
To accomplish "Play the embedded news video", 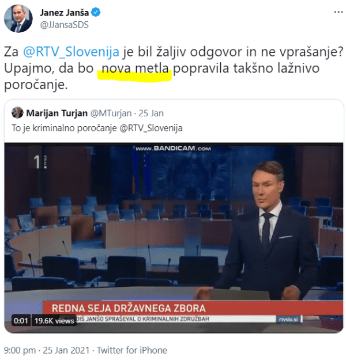I will [174, 238].
